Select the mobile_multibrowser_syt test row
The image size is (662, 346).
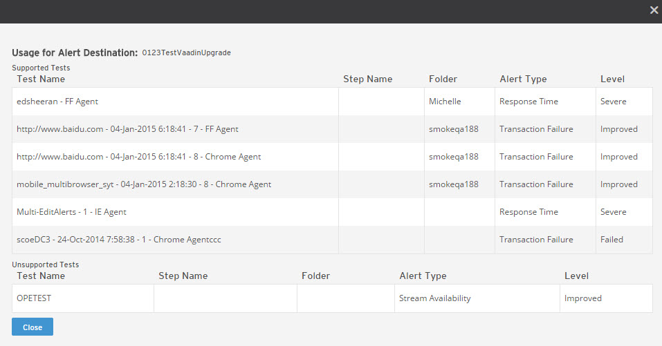[x=332, y=184]
